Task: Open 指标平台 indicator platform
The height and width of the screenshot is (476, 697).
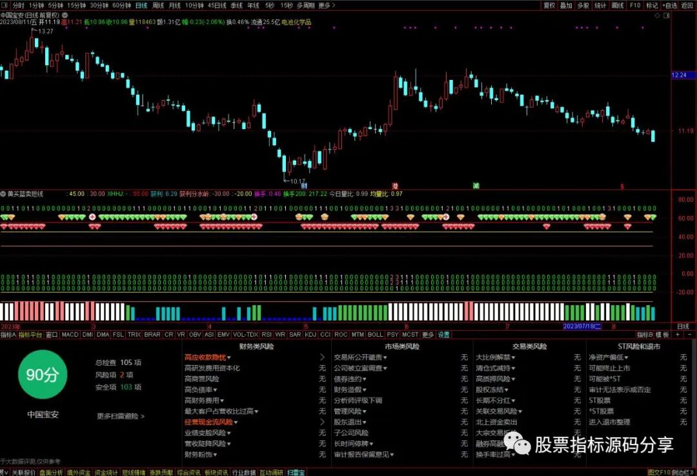Action: tap(30, 335)
